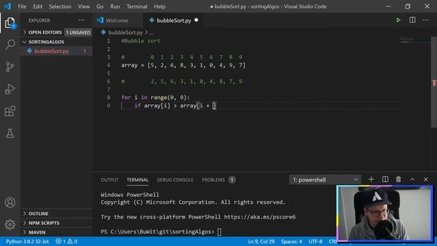Screen dimensions: 437x246
Task: Click the unsaved dot on bubbleSort.py tab
Action: (x=196, y=20)
